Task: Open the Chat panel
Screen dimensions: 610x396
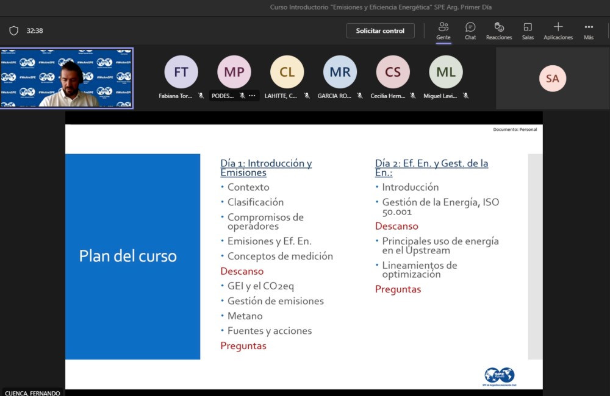Action: 470,30
